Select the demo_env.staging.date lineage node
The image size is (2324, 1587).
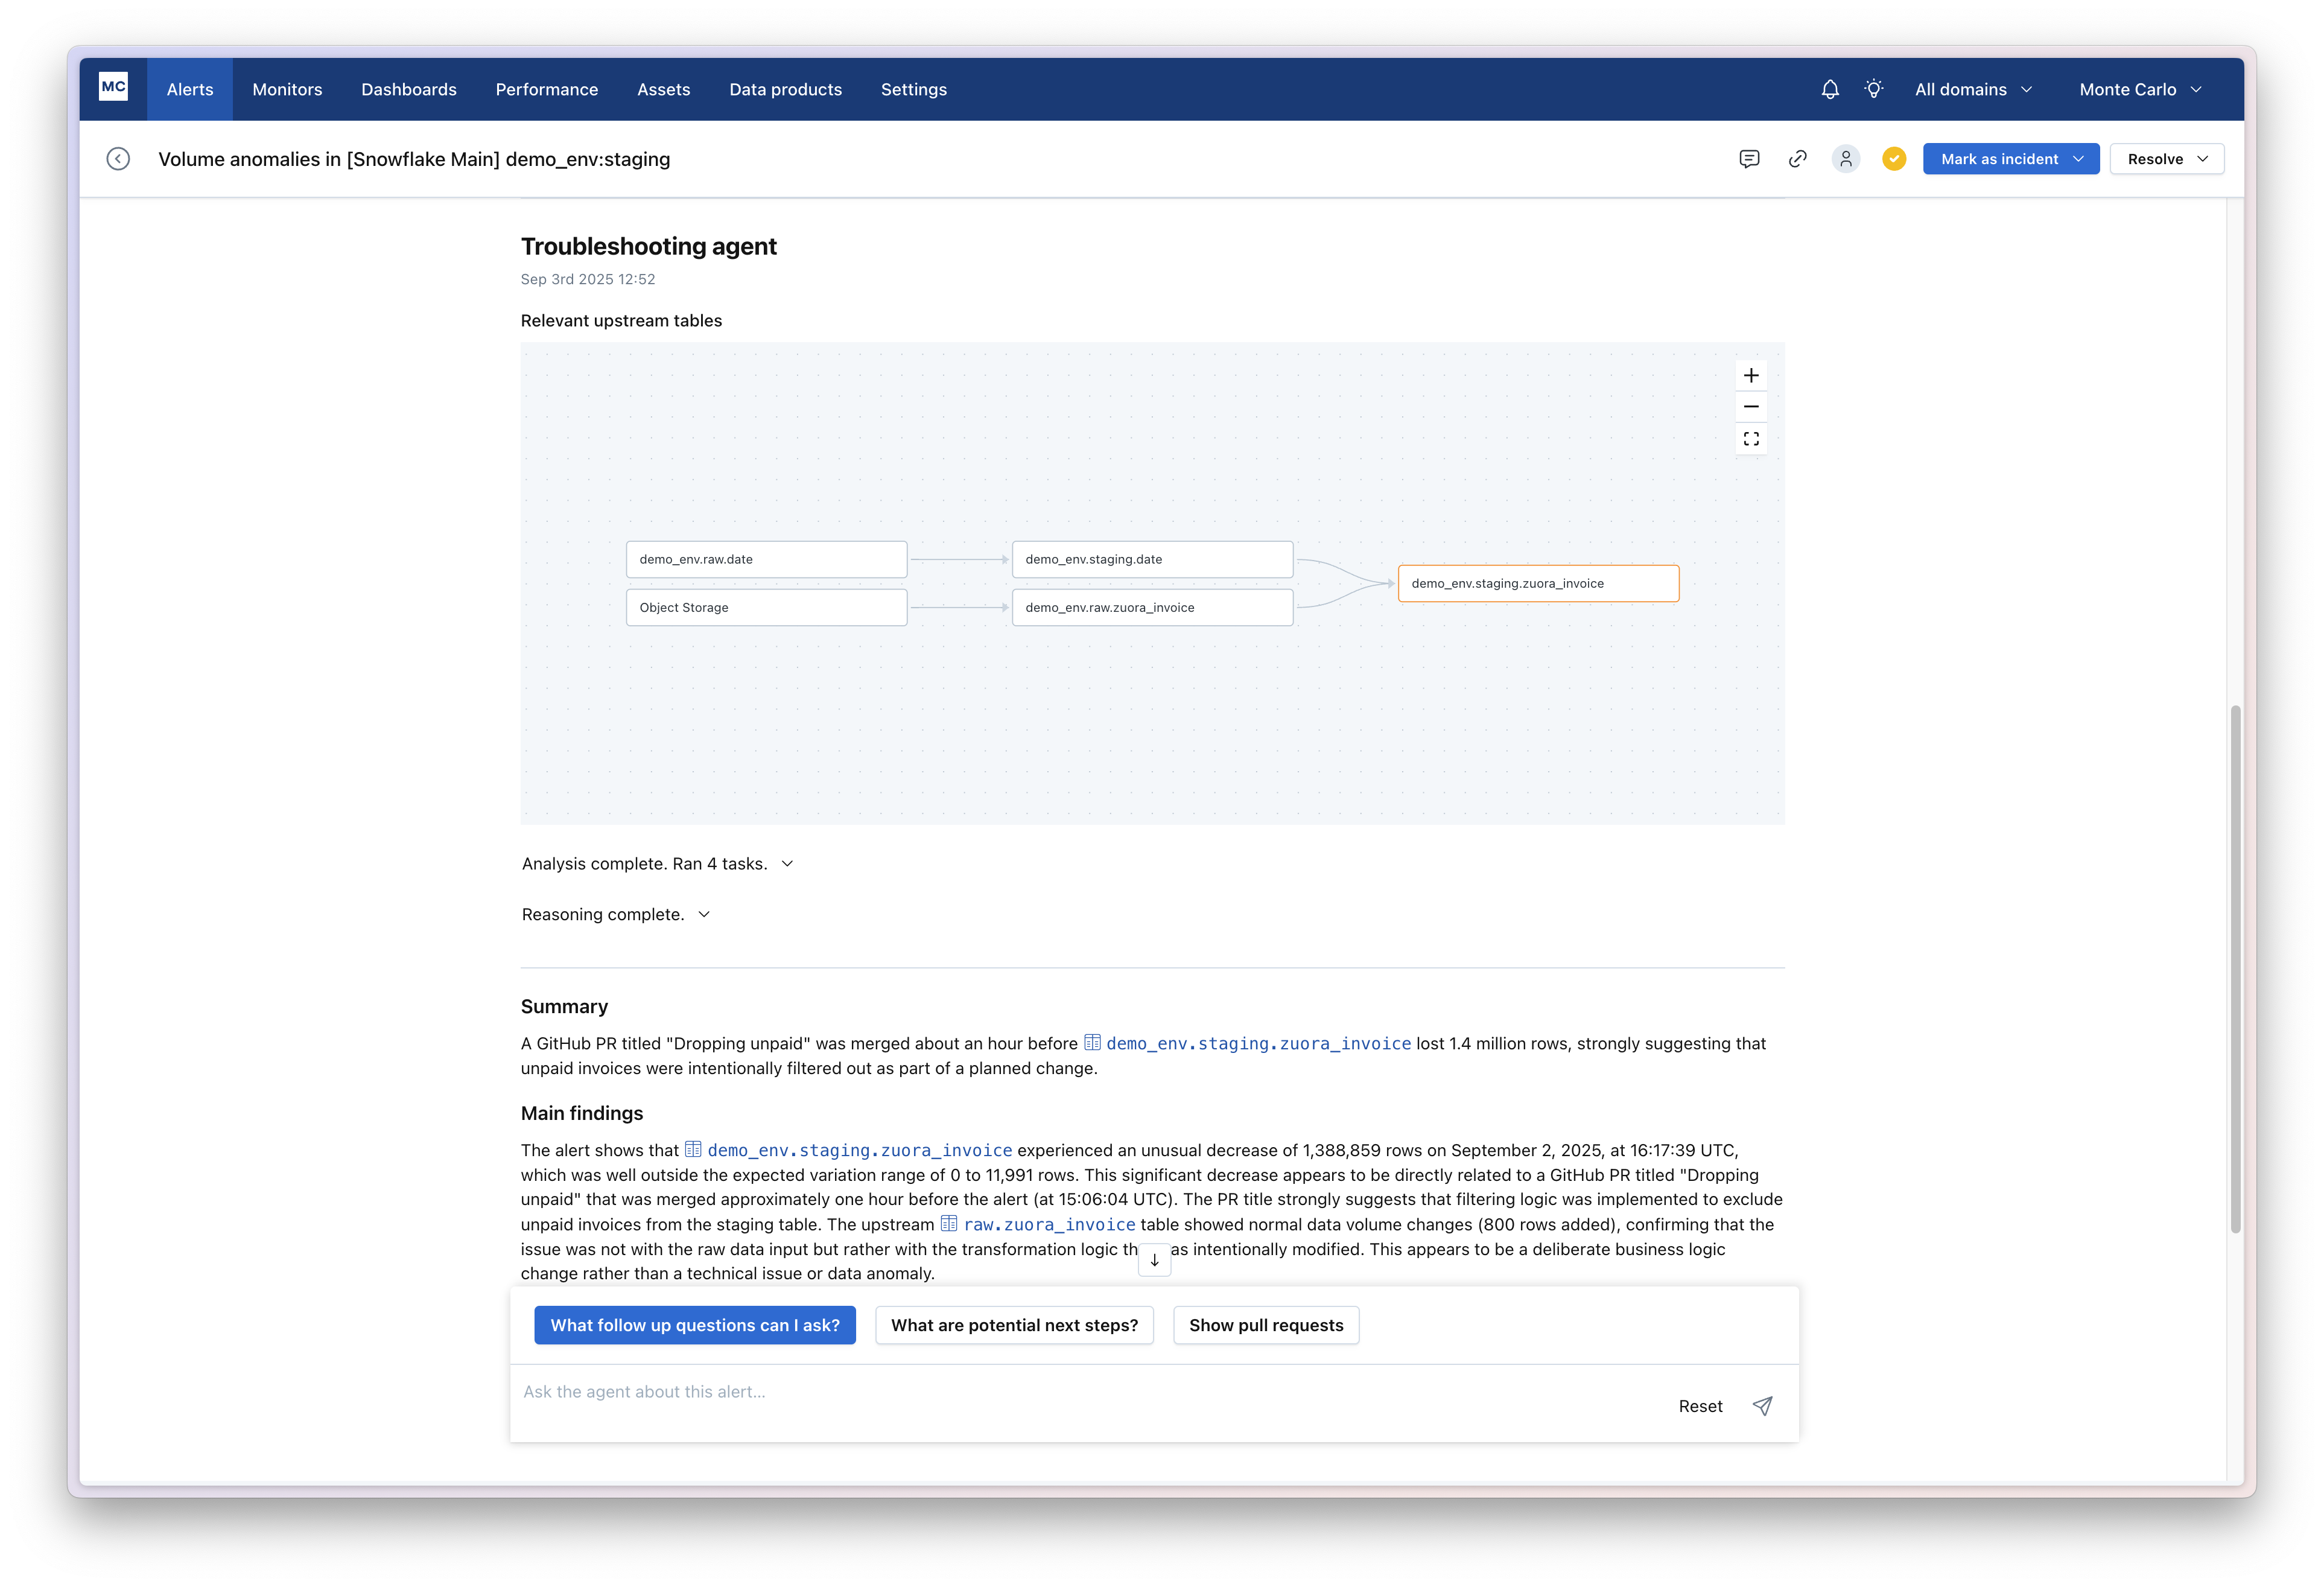tap(1152, 559)
